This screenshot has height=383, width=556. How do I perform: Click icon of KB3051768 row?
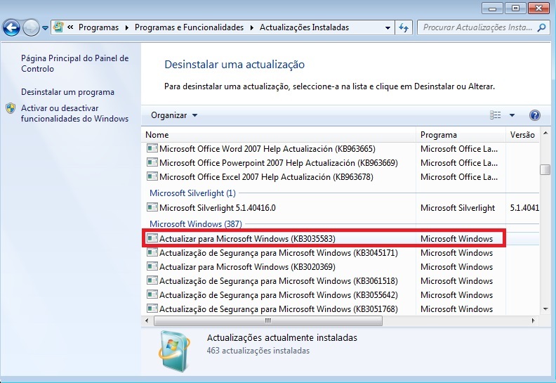[152, 308]
